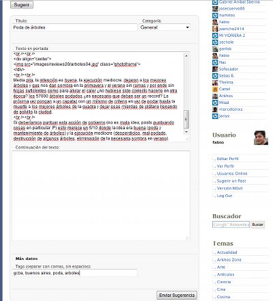Open user Thelma profile link
The height and width of the screenshot is (301, 273).
coord(226,83)
